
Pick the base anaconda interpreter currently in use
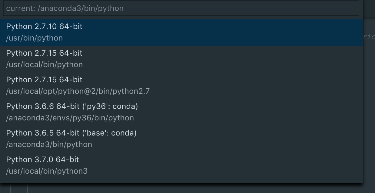click(x=181, y=139)
